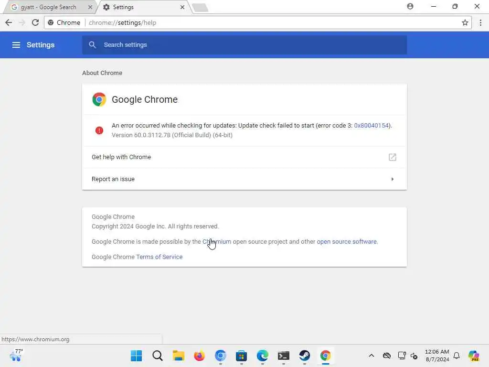Click the back navigation arrow
This screenshot has height=367, width=489.
click(9, 22)
